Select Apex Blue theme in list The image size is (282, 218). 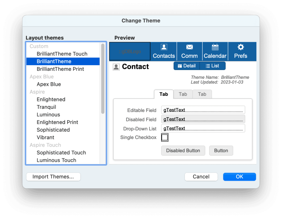click(x=49, y=84)
